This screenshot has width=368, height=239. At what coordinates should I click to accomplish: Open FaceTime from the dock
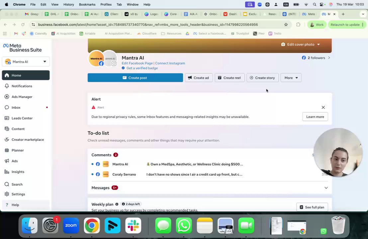[x=246, y=225]
